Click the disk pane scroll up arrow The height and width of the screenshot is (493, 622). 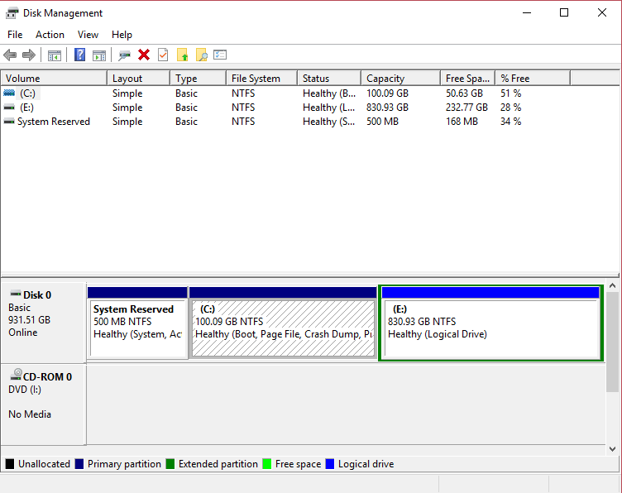coord(612,285)
